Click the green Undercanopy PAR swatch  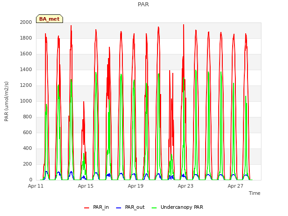(154, 208)
